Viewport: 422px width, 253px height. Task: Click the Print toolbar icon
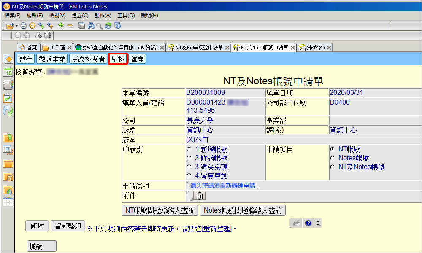tap(24, 26)
